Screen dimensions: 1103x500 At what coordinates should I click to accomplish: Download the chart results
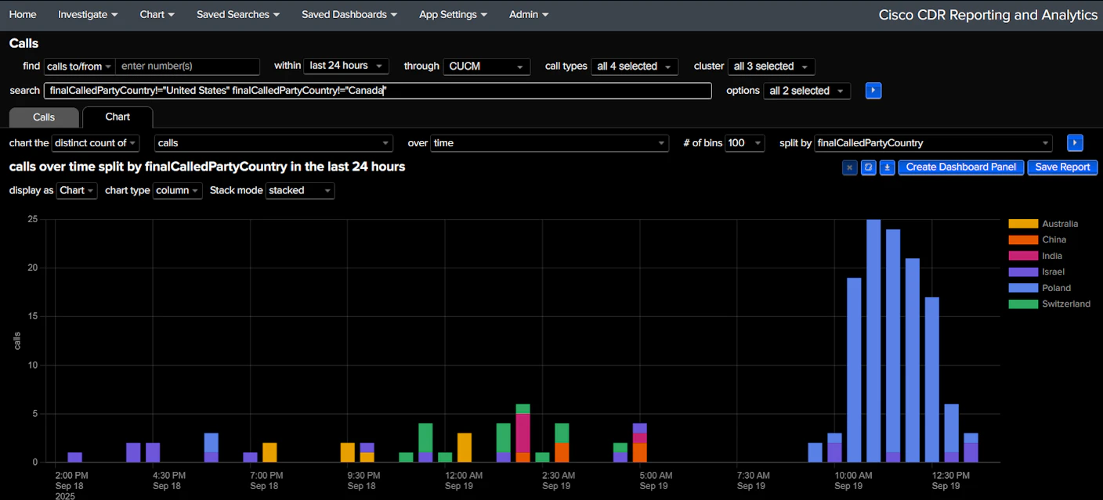tap(888, 167)
